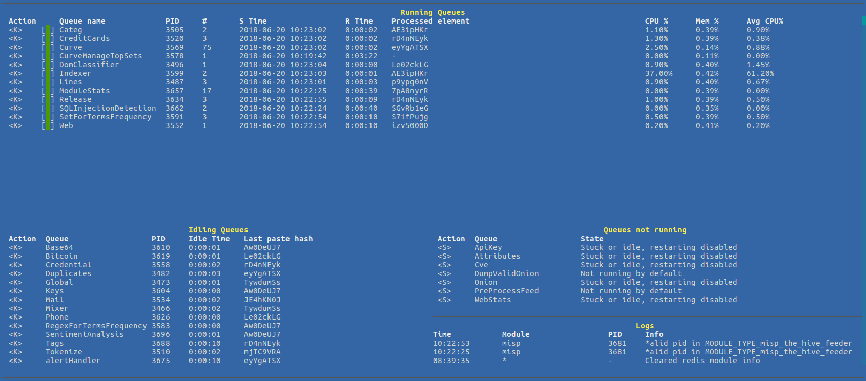Select the SentimentAnalysis idle queue name
The image size is (866, 381).
tap(85, 334)
